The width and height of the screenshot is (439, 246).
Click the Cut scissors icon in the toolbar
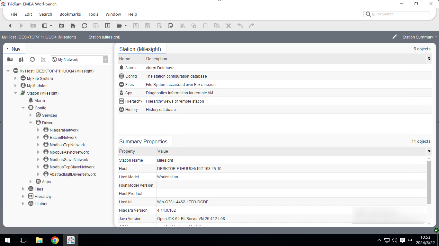click(x=182, y=26)
